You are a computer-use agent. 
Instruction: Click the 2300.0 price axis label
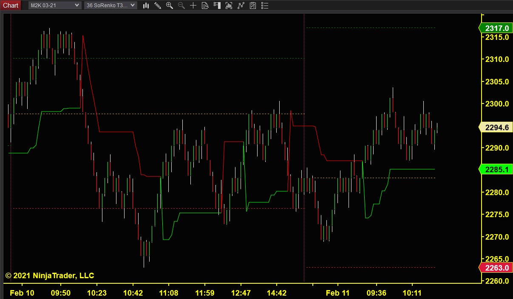pyautogui.click(x=497, y=104)
